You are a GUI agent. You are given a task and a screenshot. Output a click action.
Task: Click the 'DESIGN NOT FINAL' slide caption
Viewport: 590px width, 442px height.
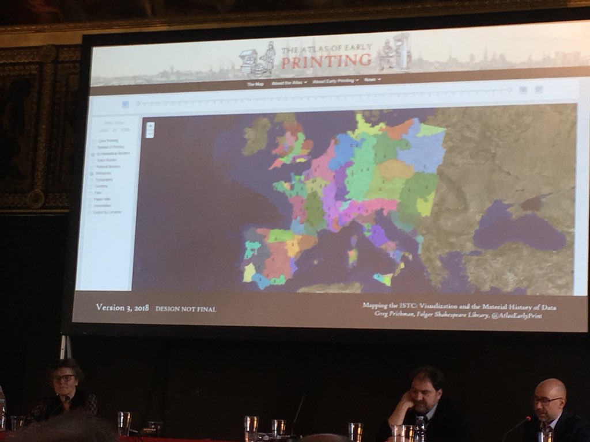tap(186, 309)
